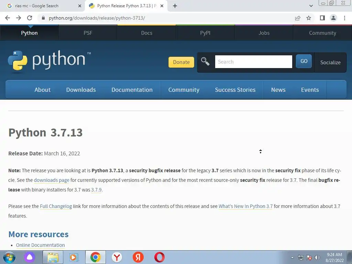The height and width of the screenshot is (264, 352).
Task: Open the Chrome three-dot menu
Action: (344, 18)
